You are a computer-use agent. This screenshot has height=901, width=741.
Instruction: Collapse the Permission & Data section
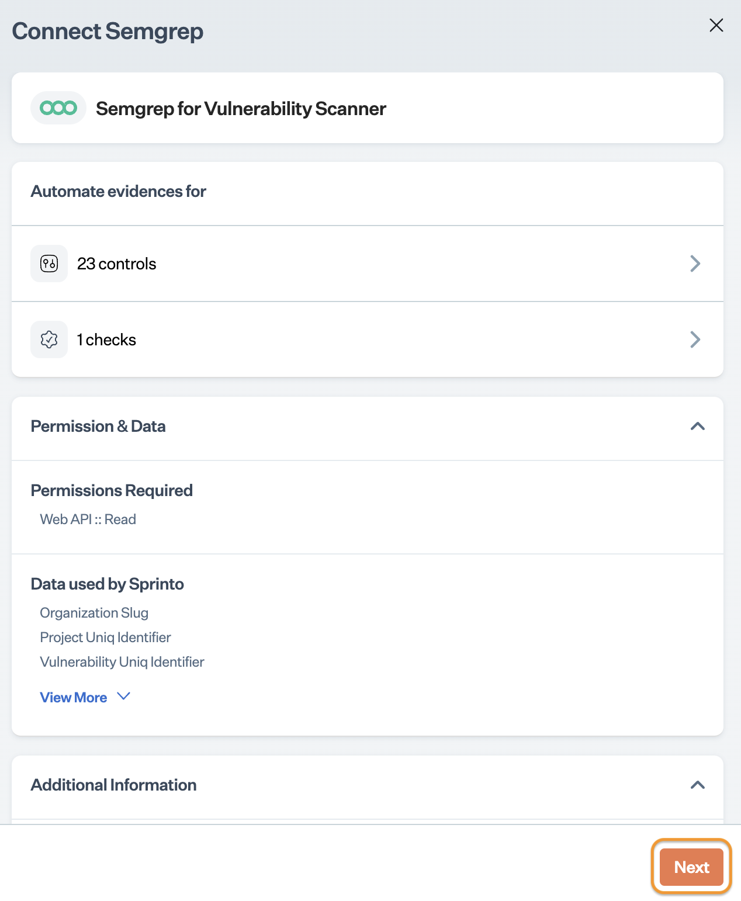click(x=697, y=427)
